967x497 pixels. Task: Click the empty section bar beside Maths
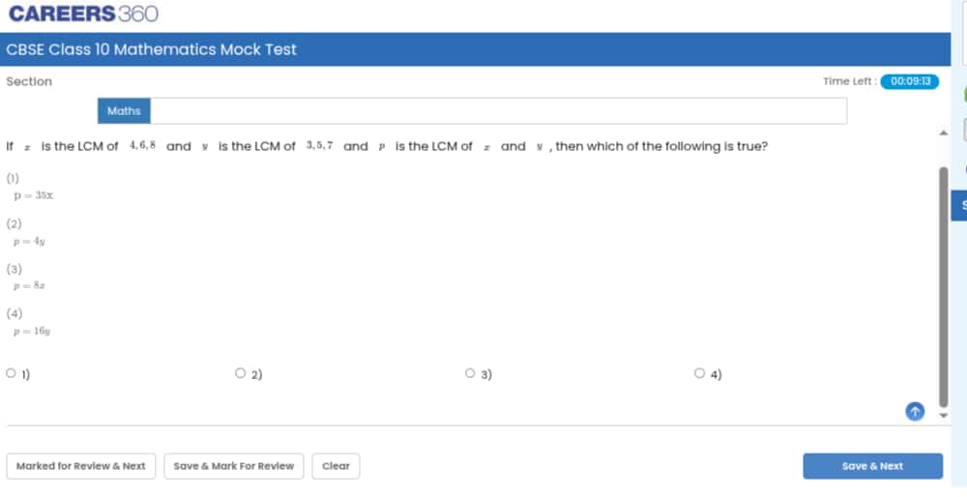(498, 111)
